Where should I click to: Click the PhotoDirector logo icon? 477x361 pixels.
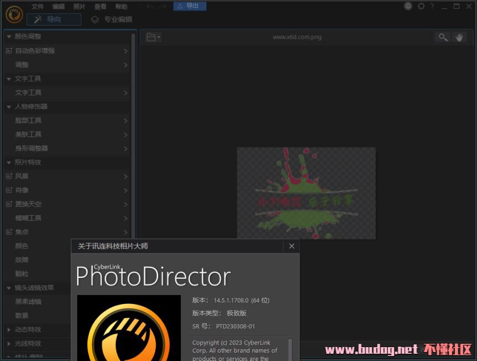[14, 14]
